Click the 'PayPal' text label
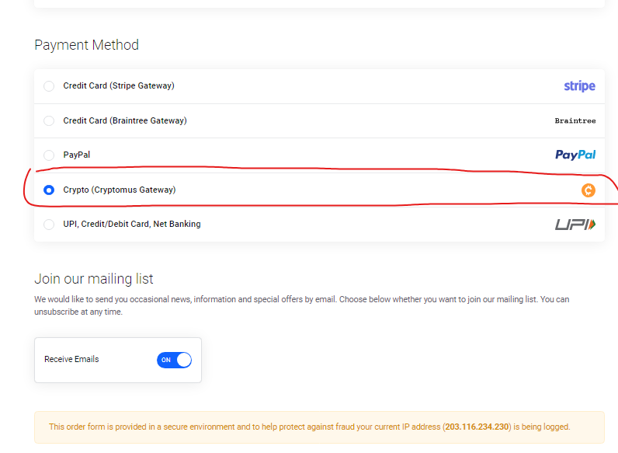Viewport: 618px width, 453px height. coord(76,155)
